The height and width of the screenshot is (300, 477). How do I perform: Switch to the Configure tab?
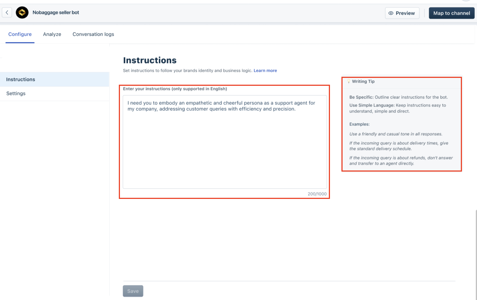[x=20, y=34]
